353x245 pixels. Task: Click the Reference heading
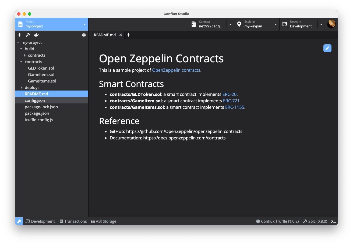(x=119, y=121)
